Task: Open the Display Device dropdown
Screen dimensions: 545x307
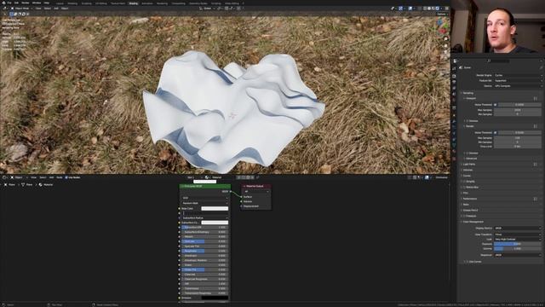Action: click(518, 229)
